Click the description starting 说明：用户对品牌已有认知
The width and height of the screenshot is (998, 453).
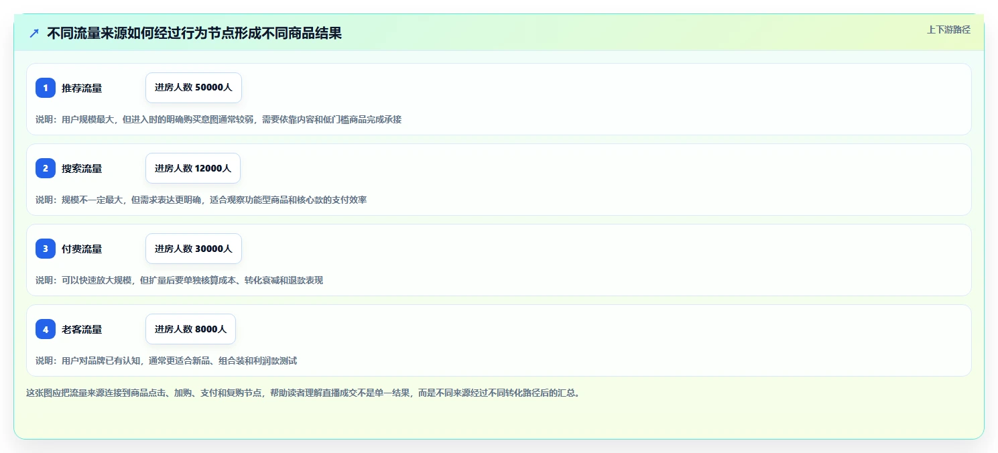[x=166, y=361]
